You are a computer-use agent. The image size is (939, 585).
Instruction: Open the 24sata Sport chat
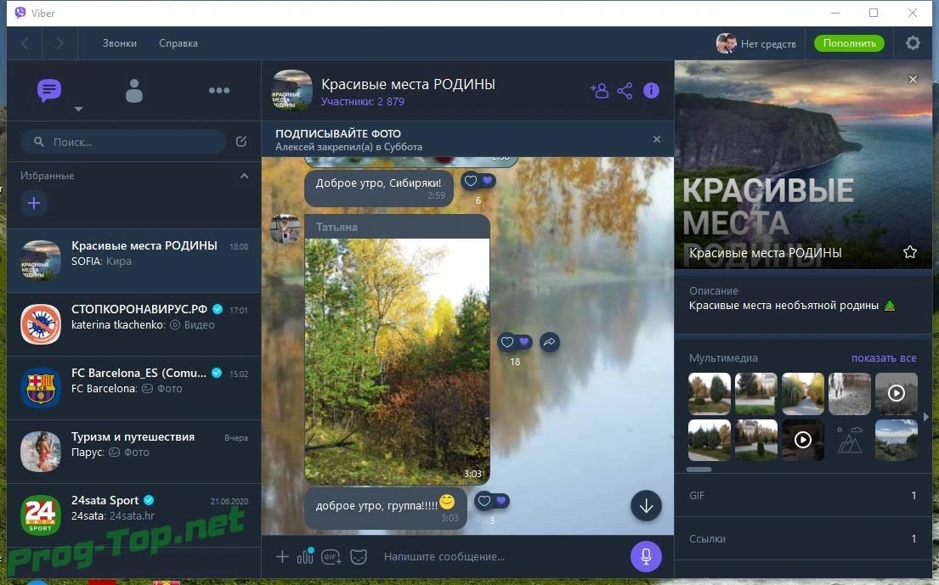[x=134, y=515]
